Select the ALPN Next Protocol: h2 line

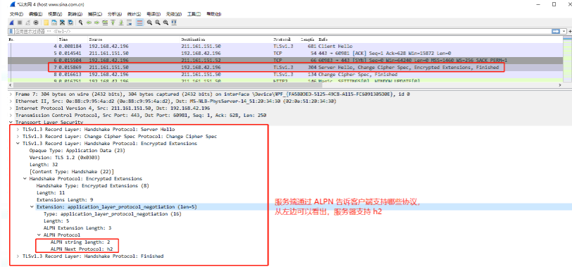pos(82,249)
